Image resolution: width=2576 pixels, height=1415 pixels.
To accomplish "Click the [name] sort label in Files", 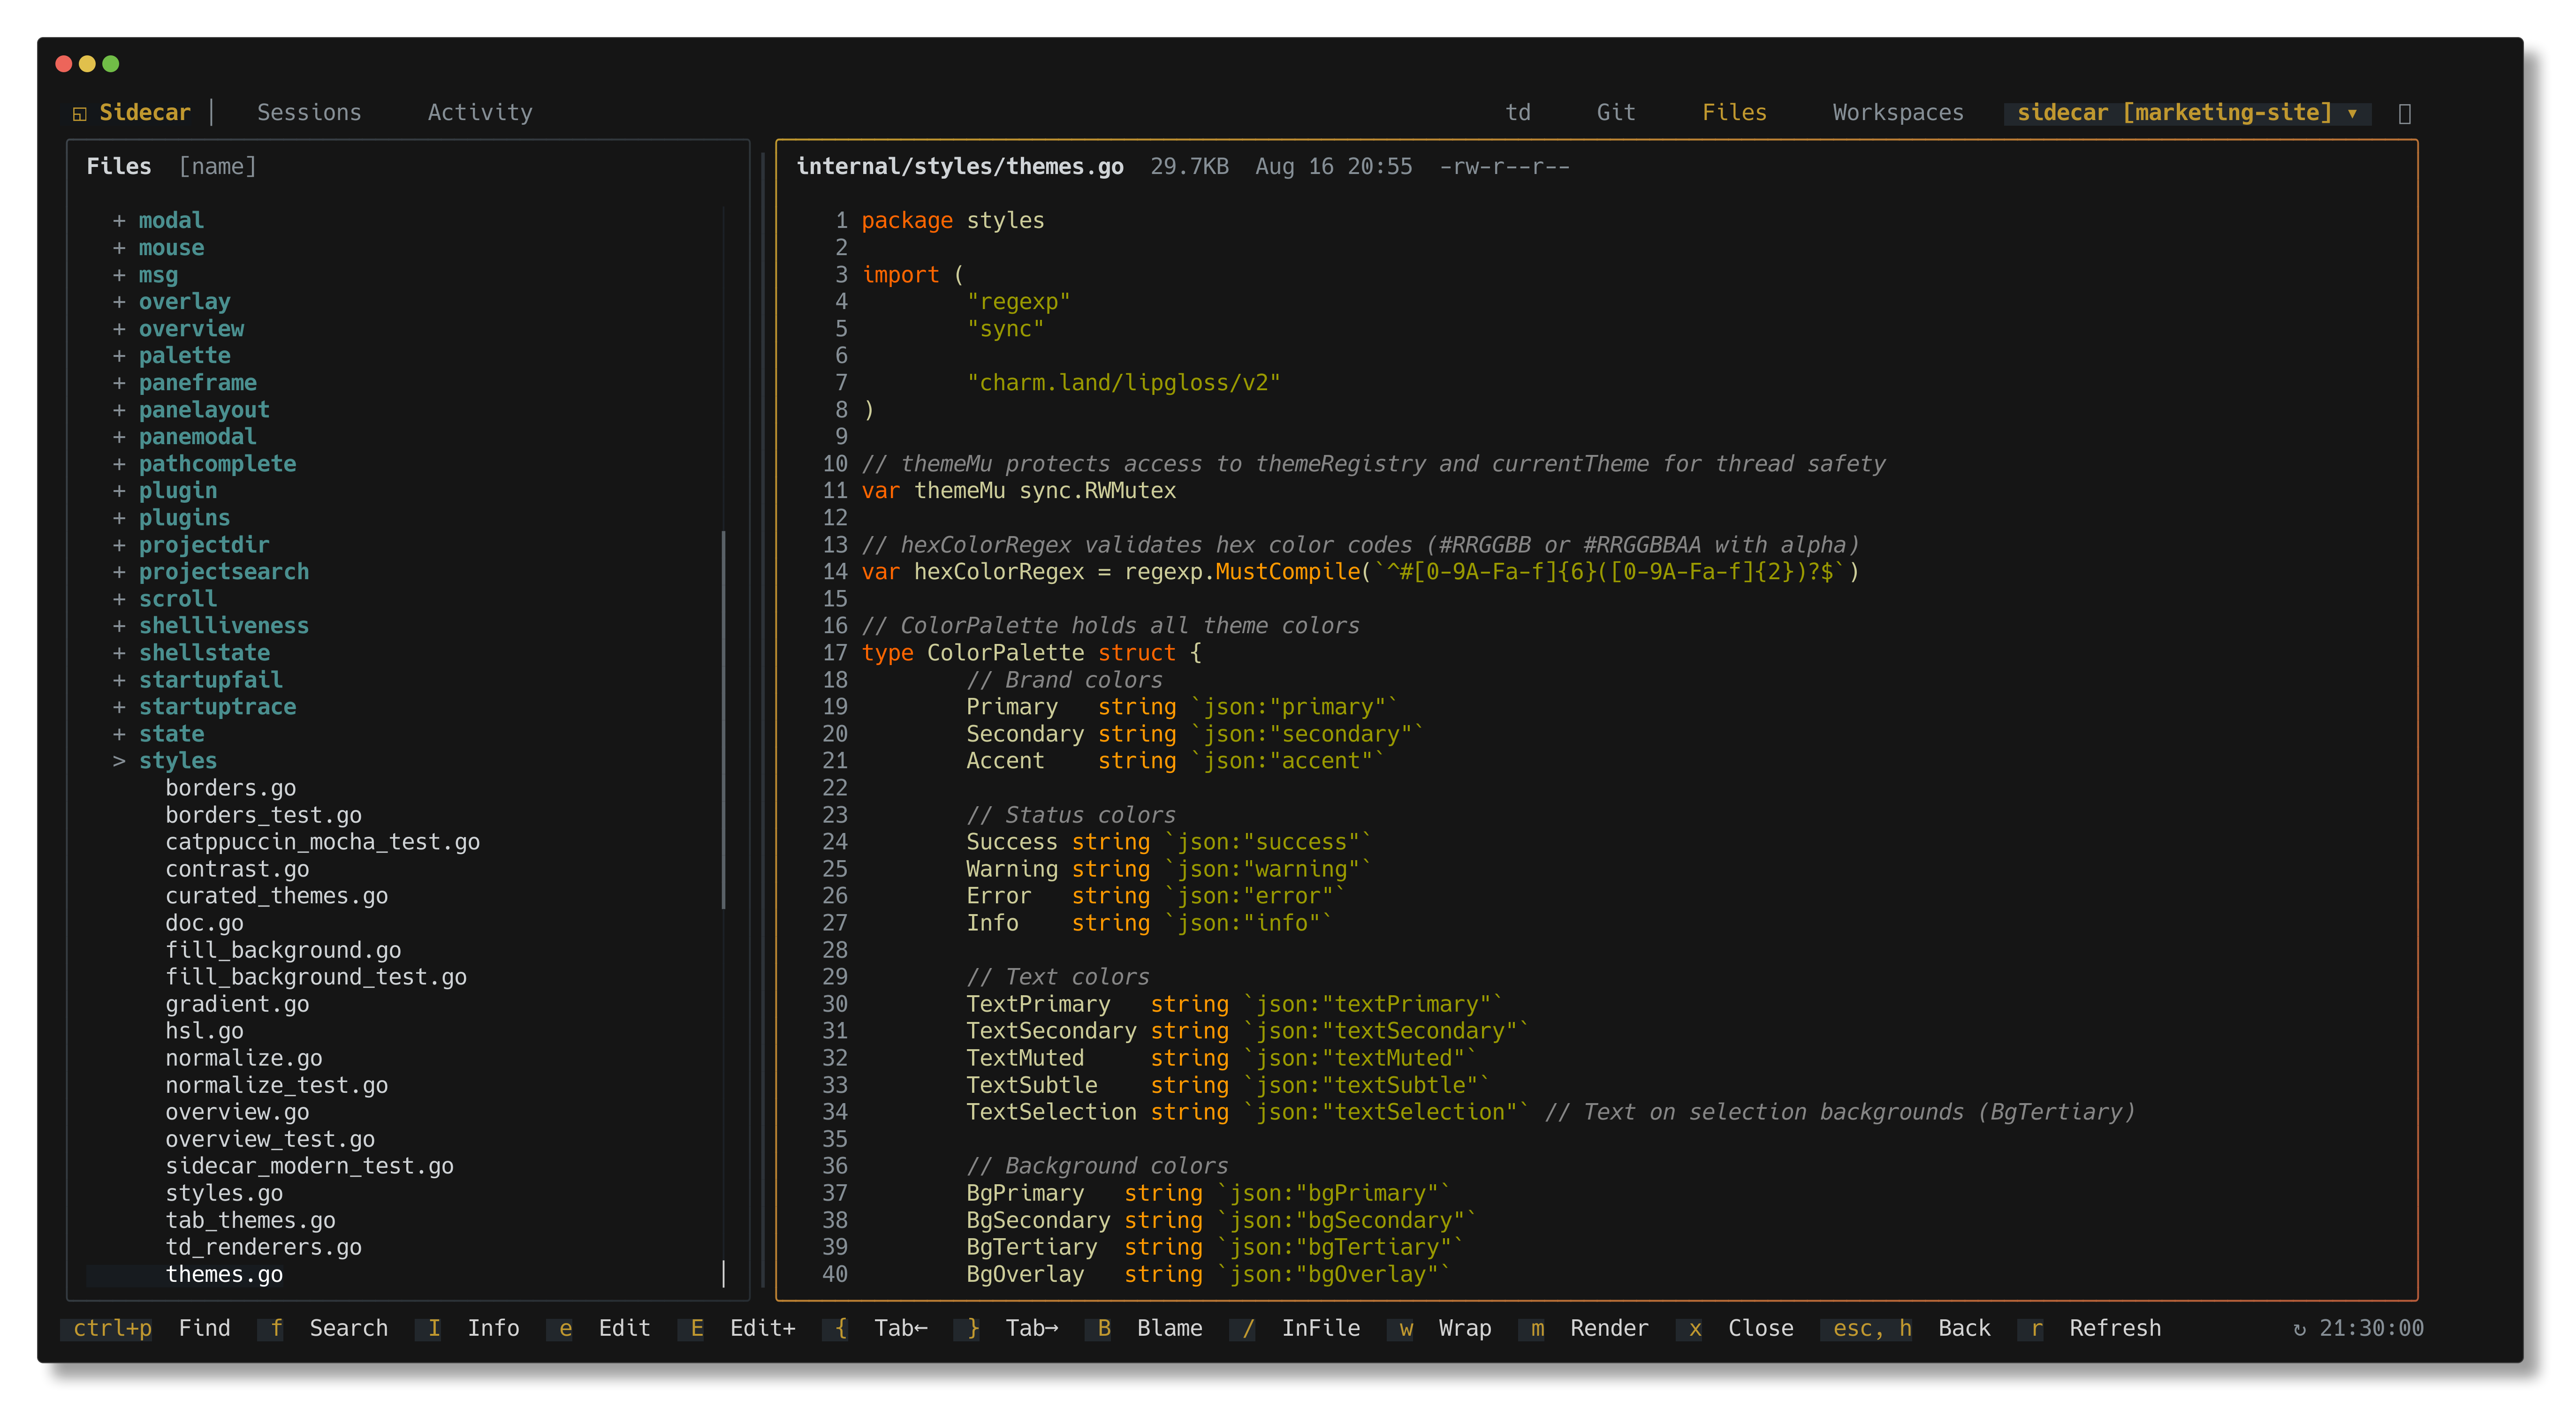I will click(217, 166).
